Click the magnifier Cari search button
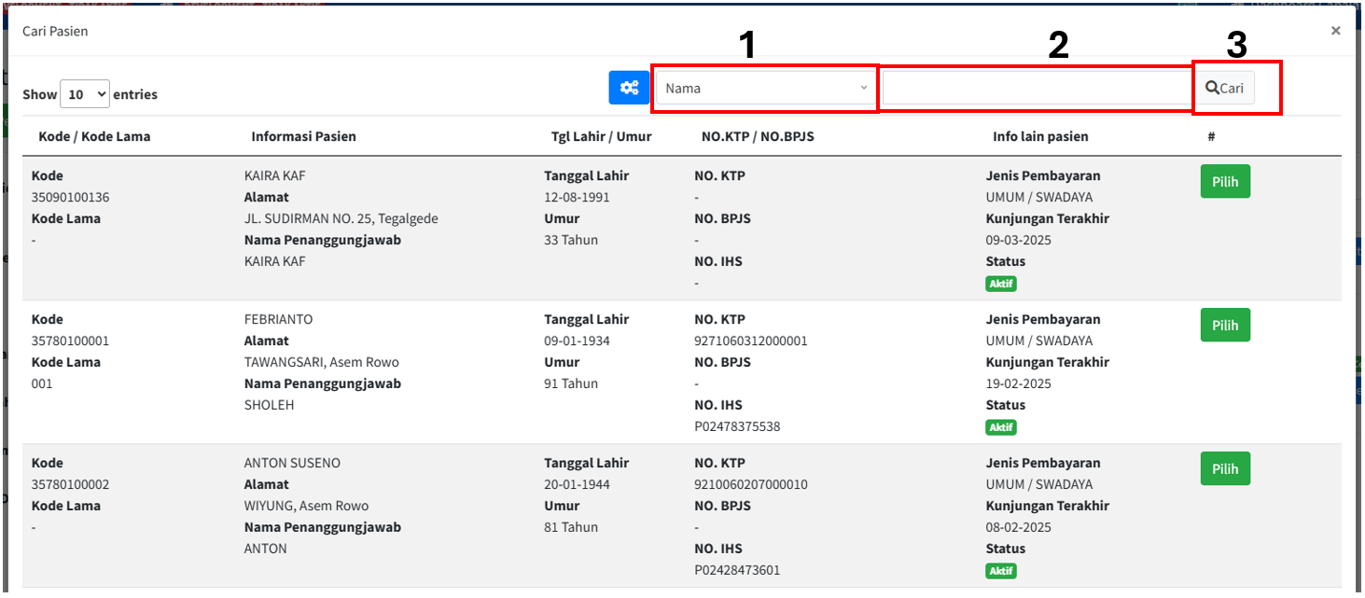Screen dimensions: 1365x598 [x=1225, y=88]
